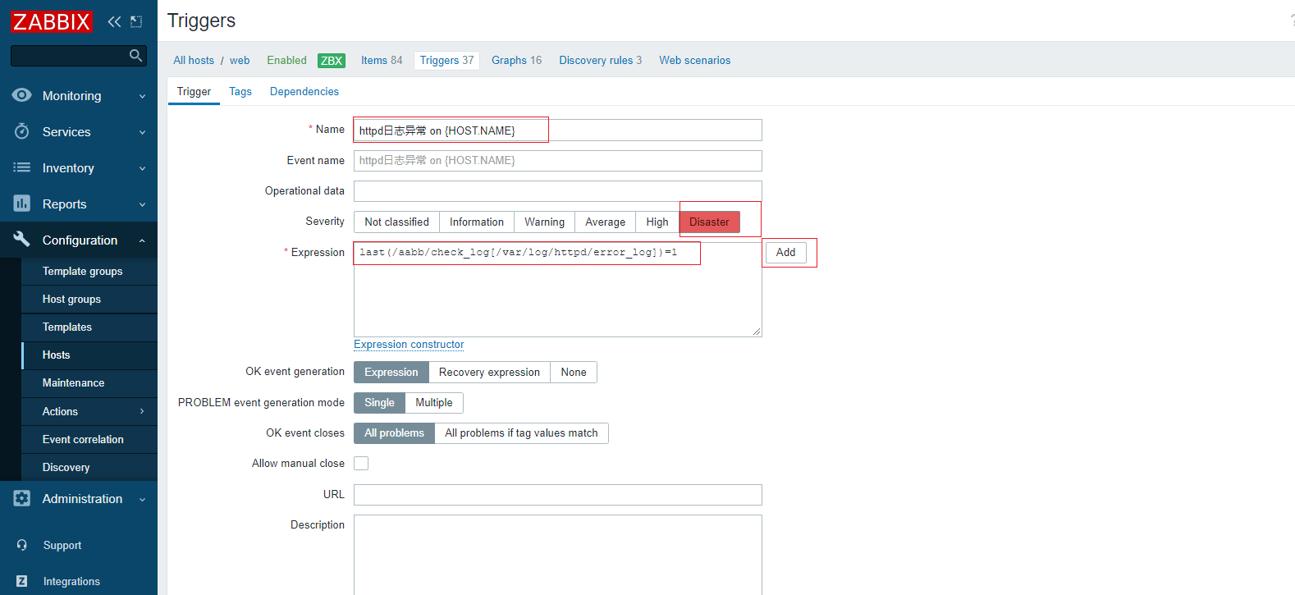Select Information severity
1295x595 pixels.
pyautogui.click(x=477, y=222)
